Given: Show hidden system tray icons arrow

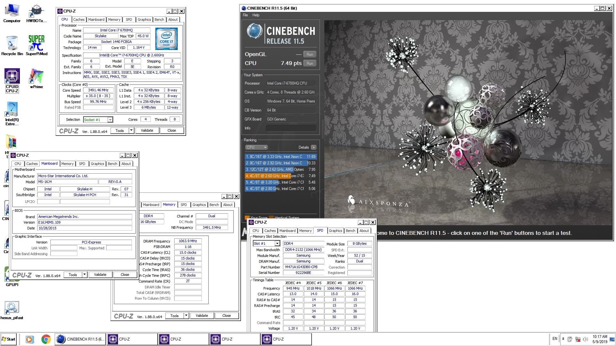Looking at the screenshot, I should 563,339.
